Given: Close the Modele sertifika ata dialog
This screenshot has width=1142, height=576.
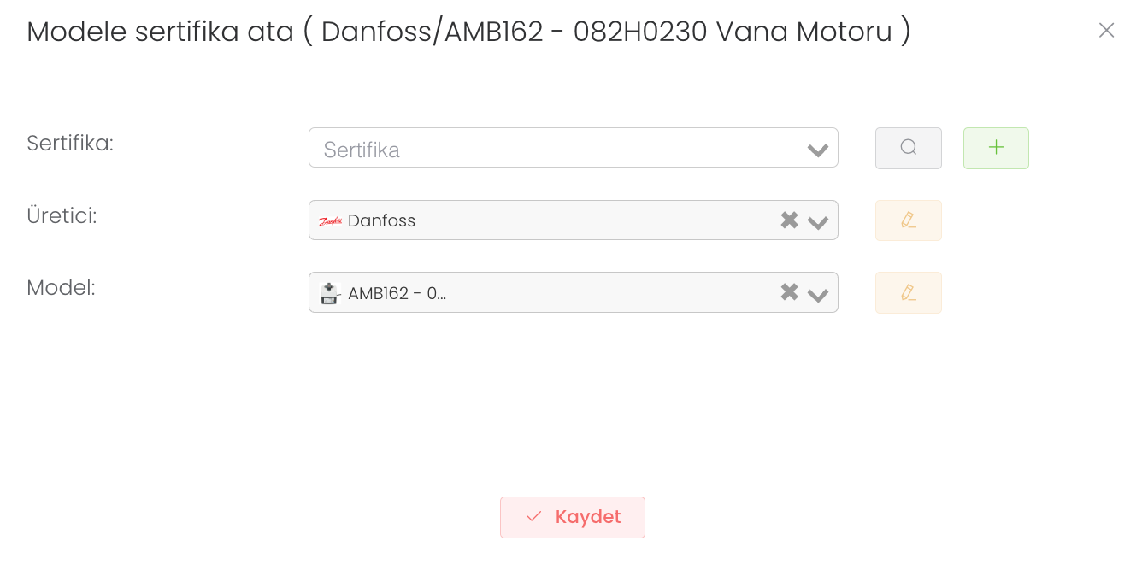Looking at the screenshot, I should tap(1106, 31).
